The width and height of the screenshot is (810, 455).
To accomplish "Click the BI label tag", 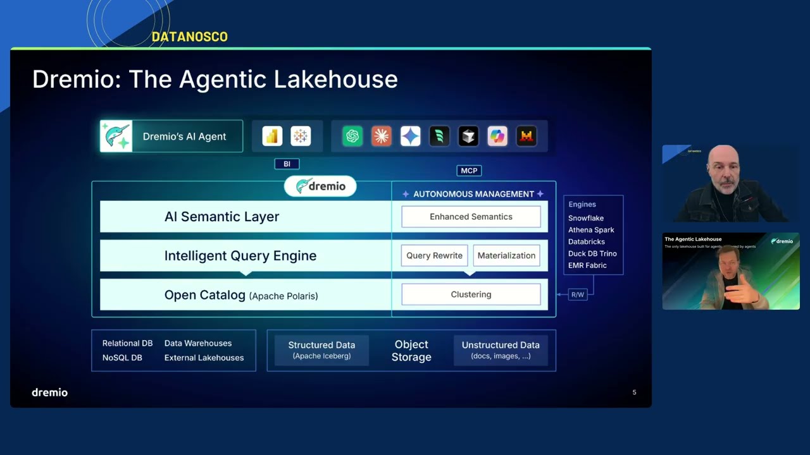I will coord(287,164).
